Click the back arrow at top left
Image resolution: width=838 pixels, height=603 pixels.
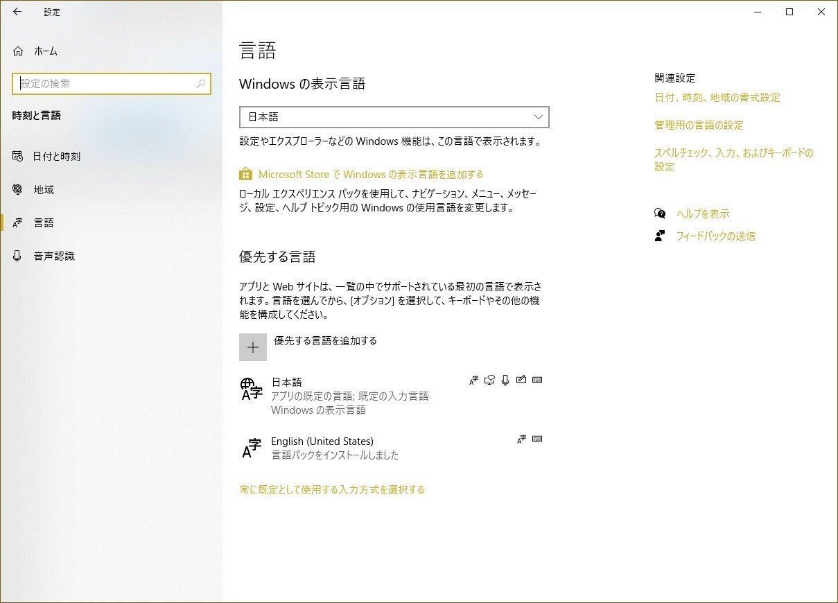17,12
